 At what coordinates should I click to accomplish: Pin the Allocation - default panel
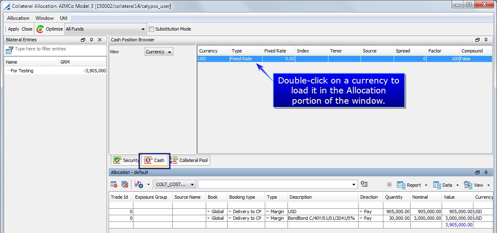(486, 172)
